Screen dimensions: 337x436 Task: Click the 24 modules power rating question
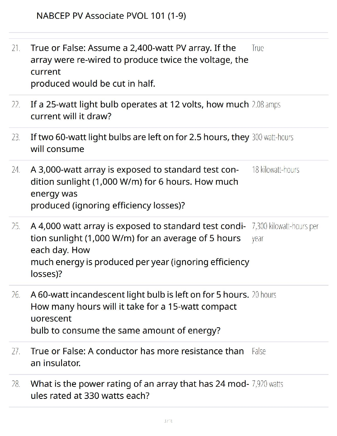[139, 389]
